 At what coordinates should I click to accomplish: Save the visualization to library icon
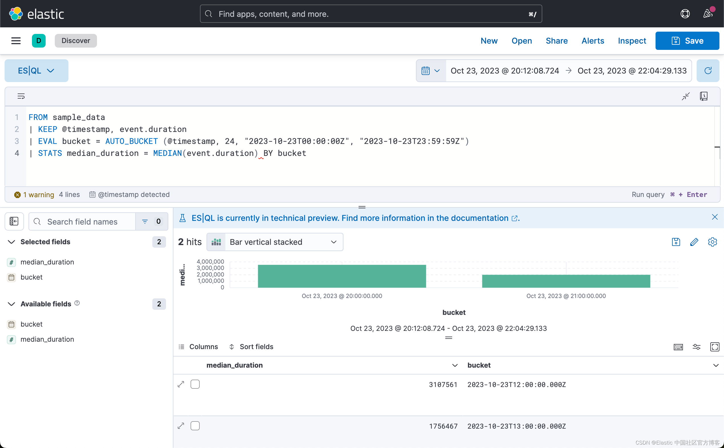point(676,242)
